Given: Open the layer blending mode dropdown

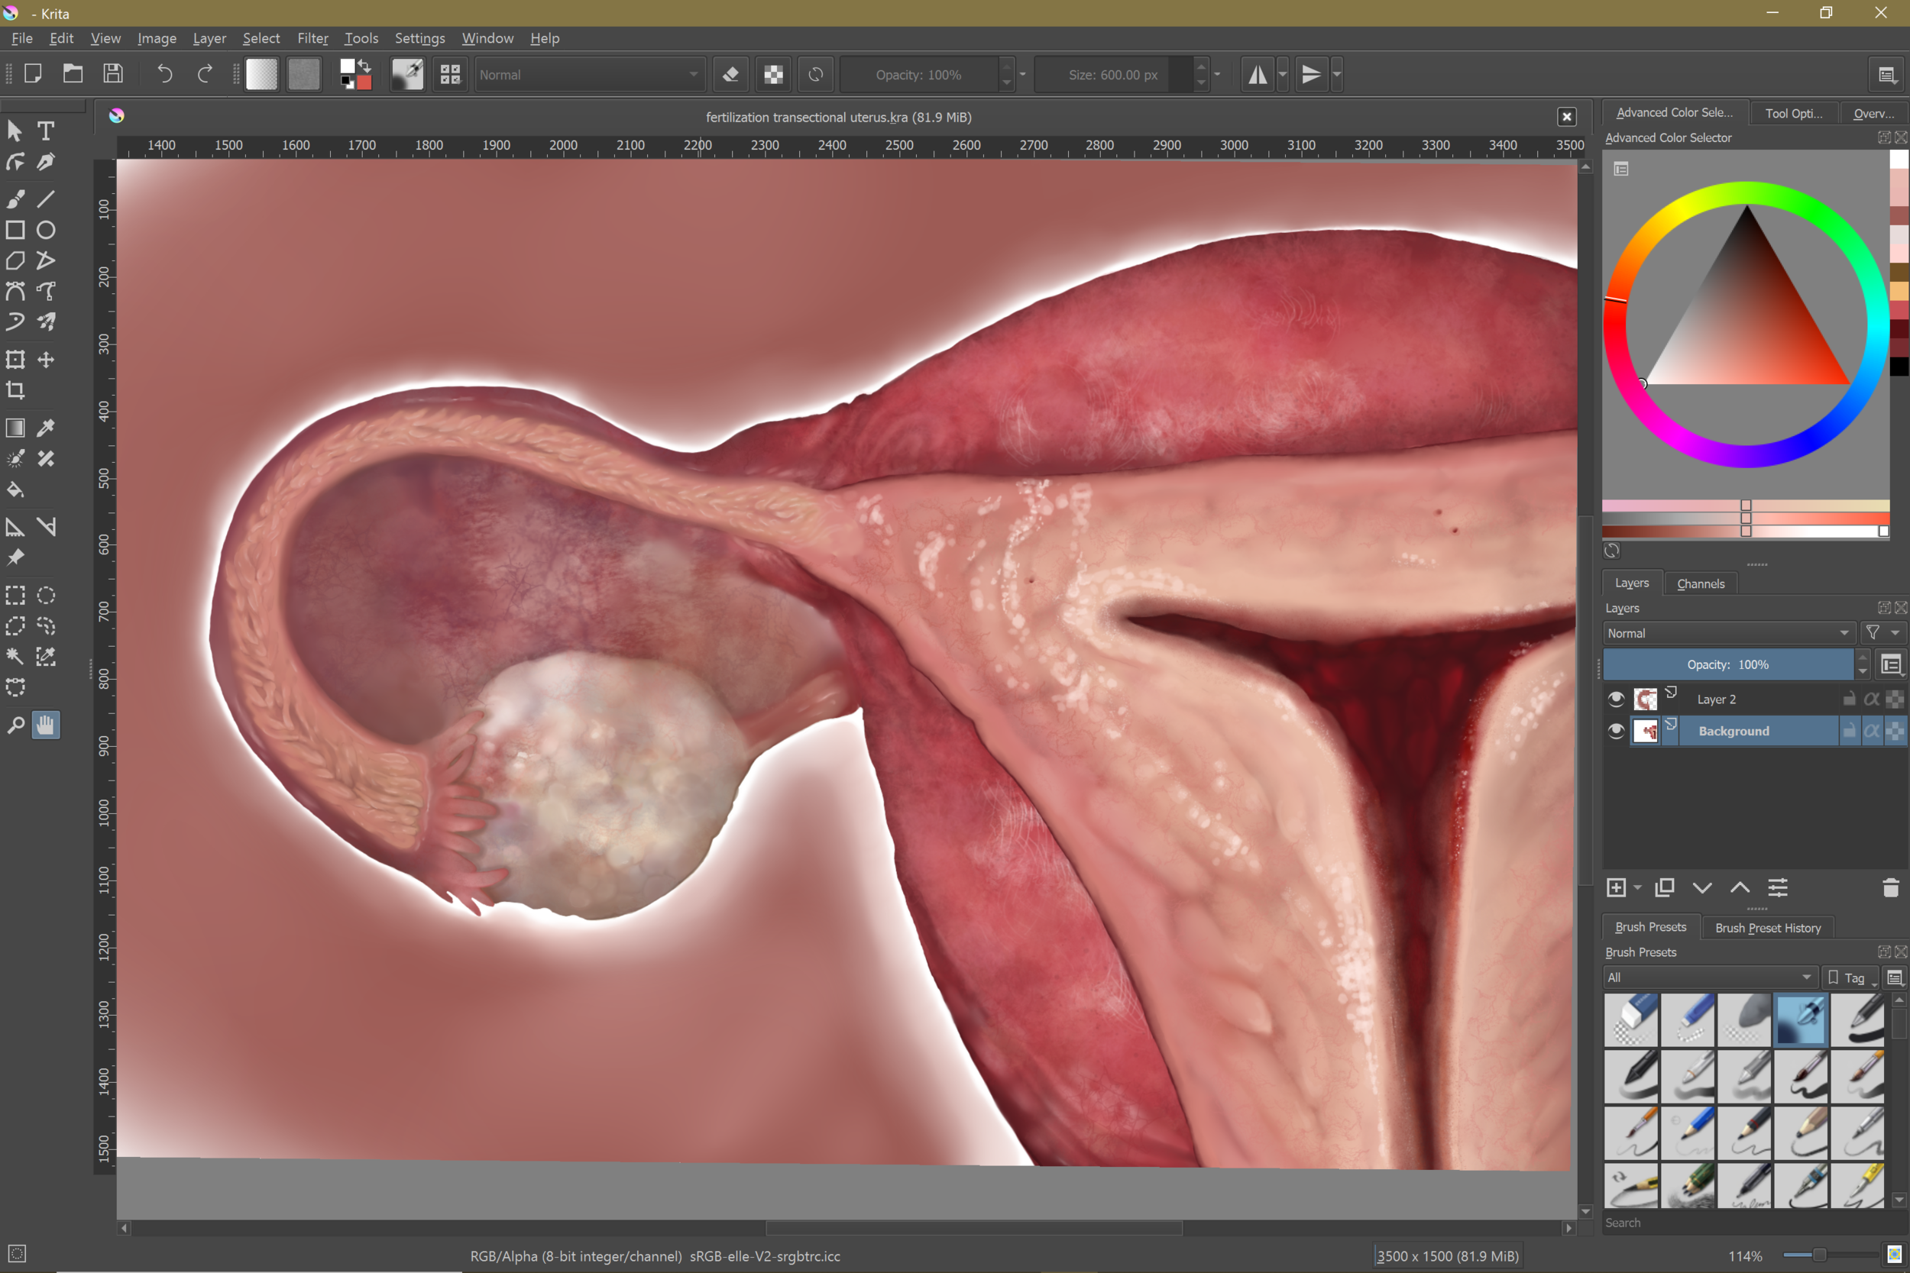Looking at the screenshot, I should click(x=1728, y=633).
